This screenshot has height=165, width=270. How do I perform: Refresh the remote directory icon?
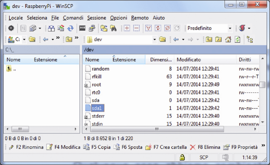[238, 39]
